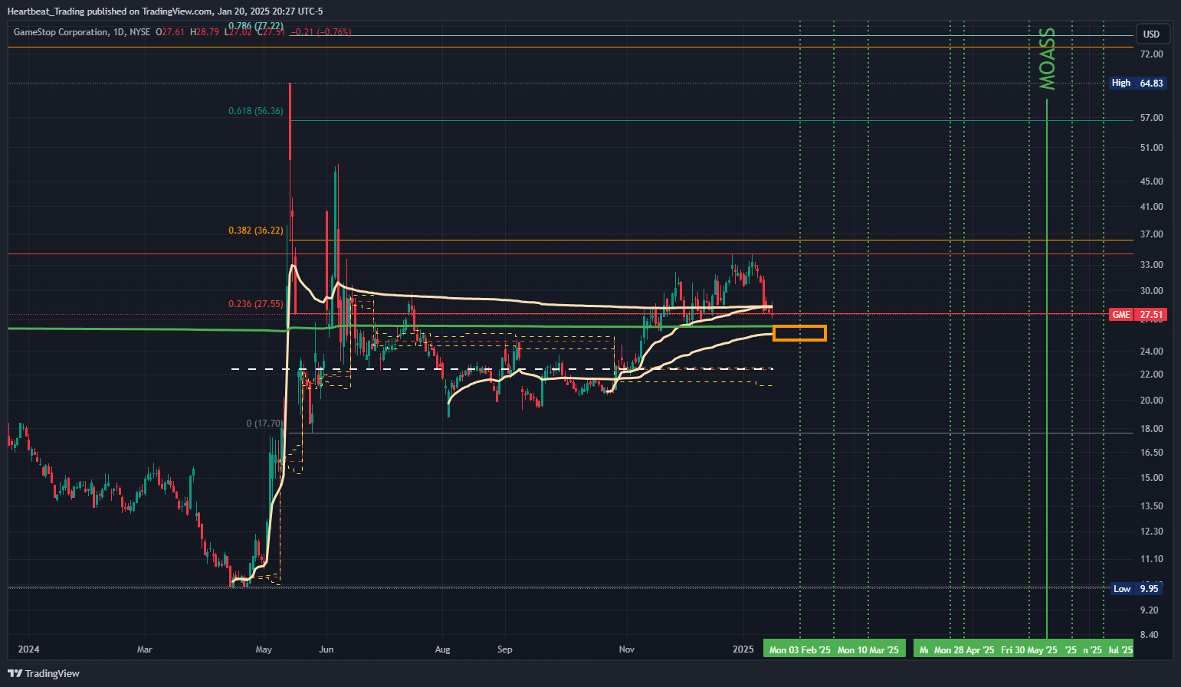Image resolution: width=1181 pixels, height=687 pixels.
Task: Select the orange rectangle drawing
Action: [799, 333]
